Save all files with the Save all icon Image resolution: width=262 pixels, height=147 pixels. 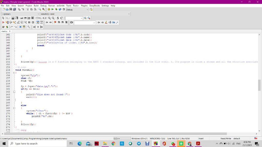click(15, 9)
